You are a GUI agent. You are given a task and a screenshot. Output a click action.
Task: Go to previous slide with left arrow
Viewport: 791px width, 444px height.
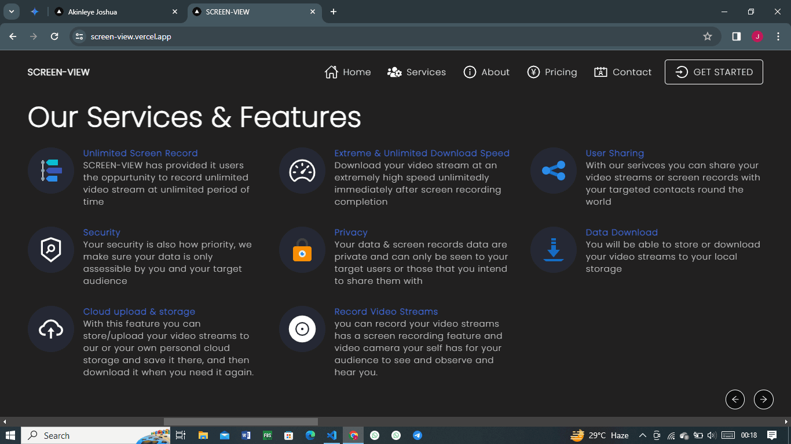(x=735, y=399)
